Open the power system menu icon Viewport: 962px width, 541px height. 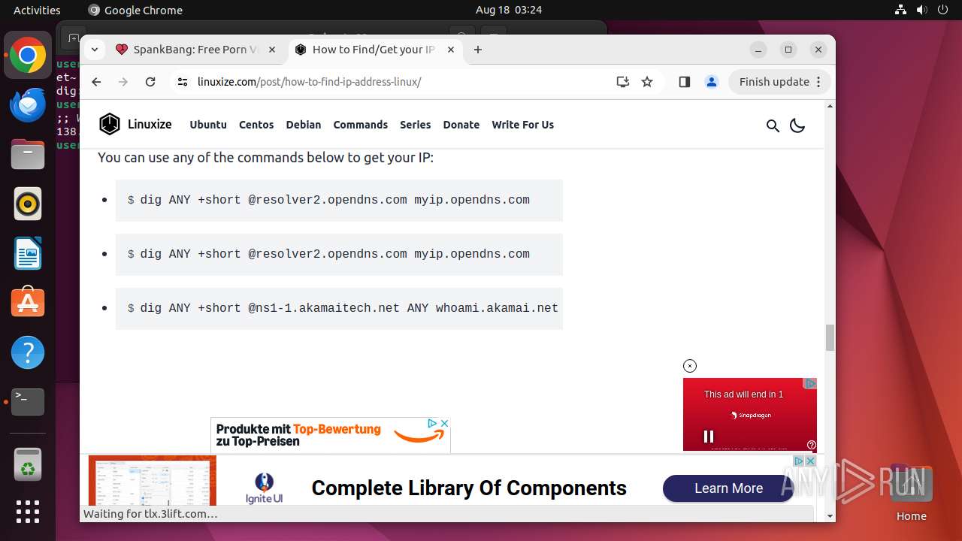click(x=943, y=10)
